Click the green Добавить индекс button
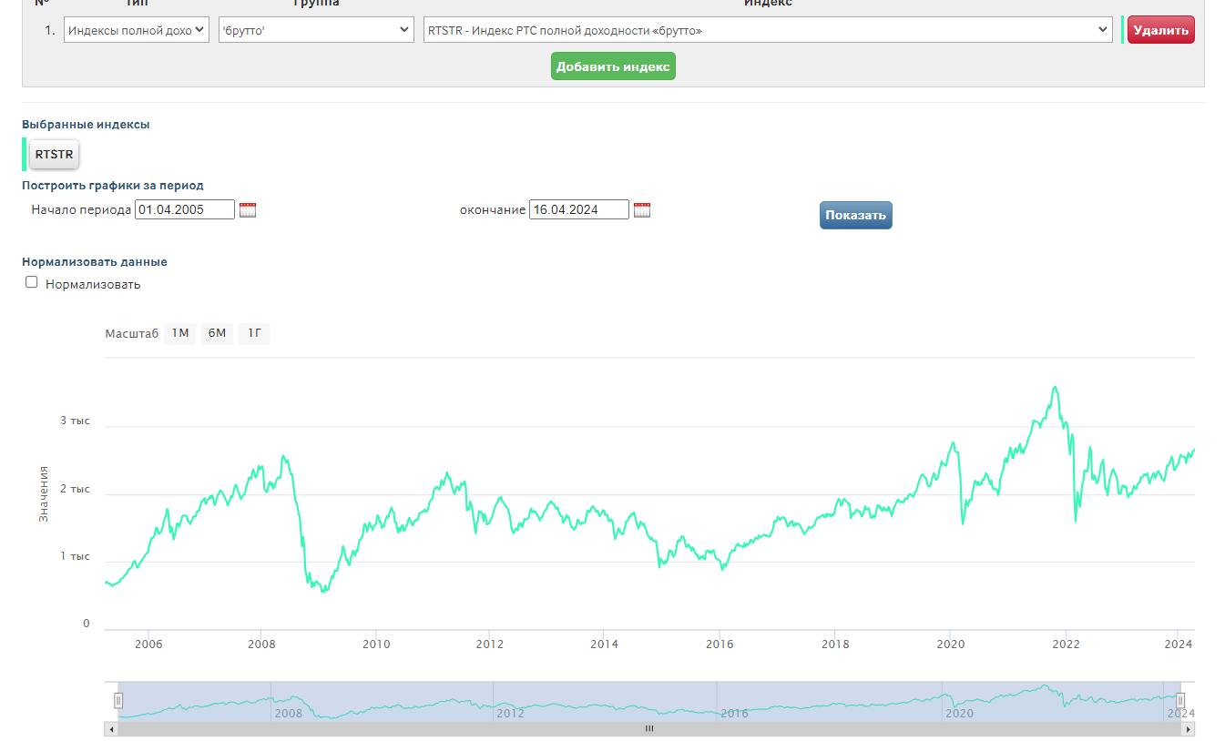Screen dimensions: 1225x741 pos(613,66)
